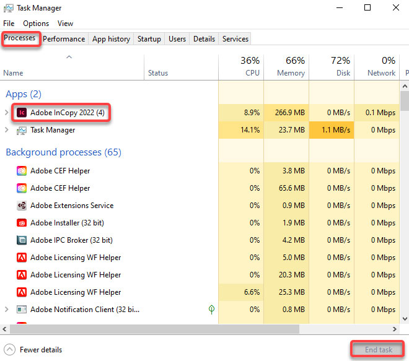Image resolution: width=409 pixels, height=361 pixels.
Task: Expand the Adobe InCopy 2022 process group
Action: [7, 113]
